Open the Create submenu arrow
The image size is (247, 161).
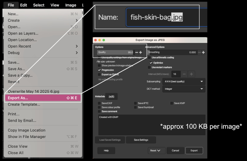click(77, 20)
